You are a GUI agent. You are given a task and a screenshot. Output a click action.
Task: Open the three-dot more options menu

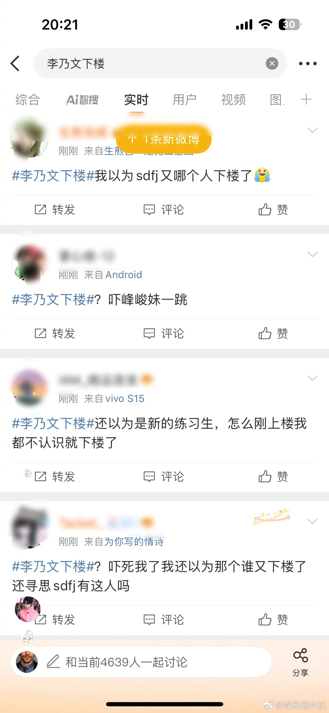click(x=308, y=64)
